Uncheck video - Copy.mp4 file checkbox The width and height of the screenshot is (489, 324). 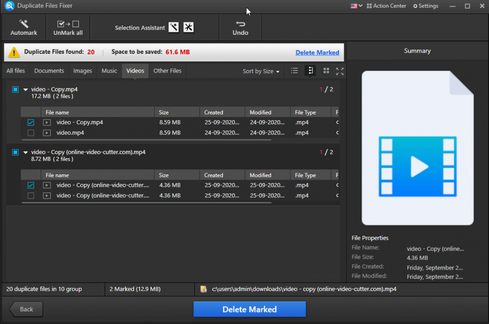(31, 122)
